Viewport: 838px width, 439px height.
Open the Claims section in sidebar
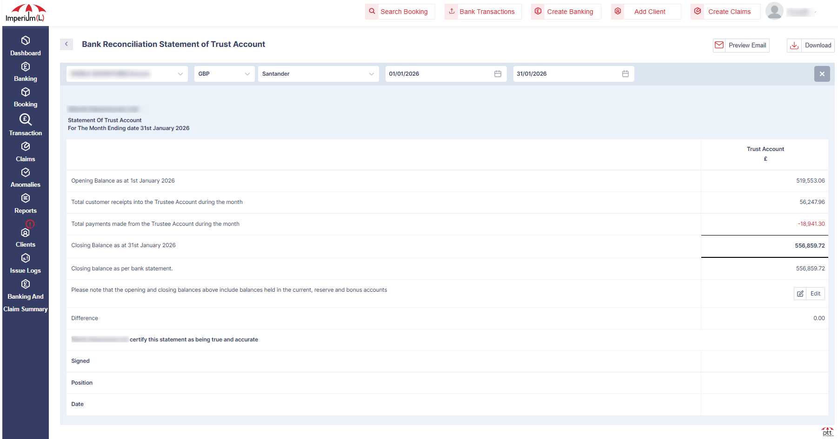26,146
